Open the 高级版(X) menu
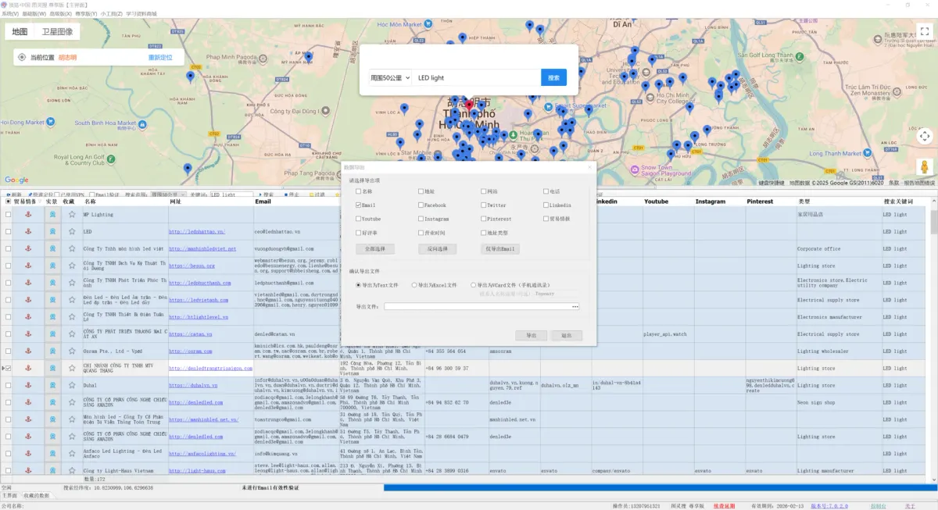Viewport: 938px width, 510px height. (60, 13)
